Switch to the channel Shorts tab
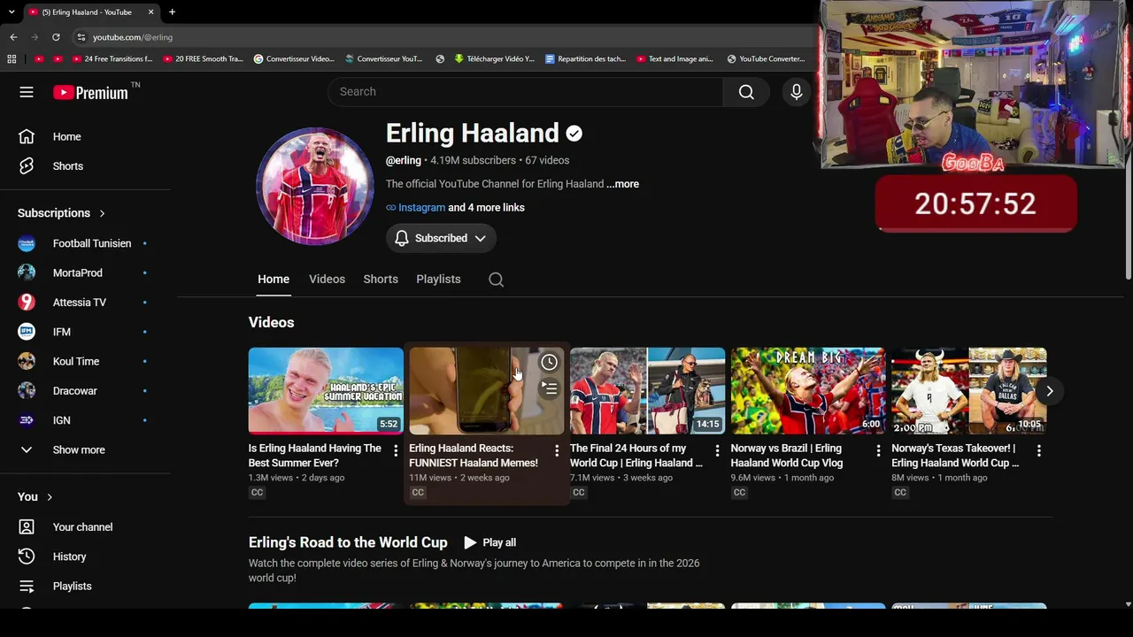The image size is (1133, 637). pyautogui.click(x=381, y=280)
